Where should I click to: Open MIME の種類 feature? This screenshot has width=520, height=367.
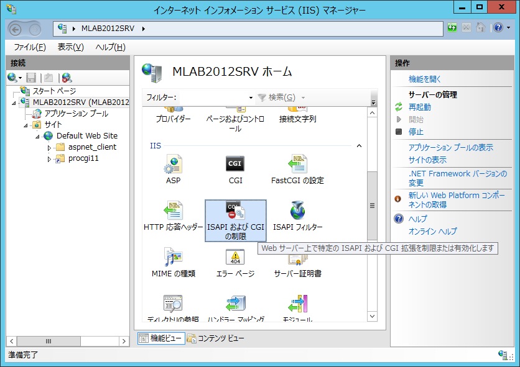click(x=173, y=262)
